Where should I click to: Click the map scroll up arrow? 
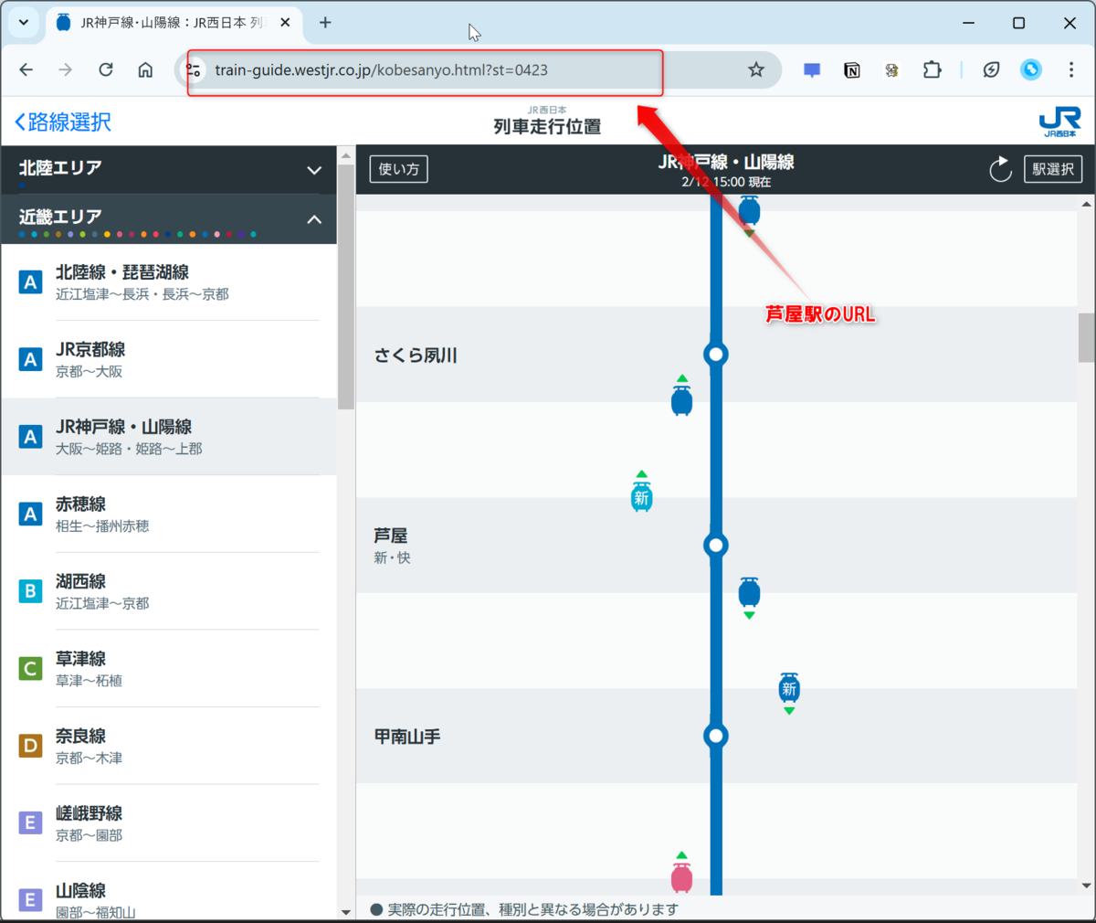(x=1086, y=204)
